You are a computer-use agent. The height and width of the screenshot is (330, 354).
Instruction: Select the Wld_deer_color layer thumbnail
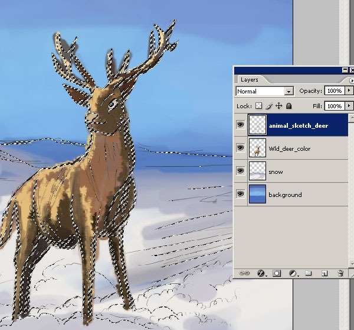coord(257,148)
